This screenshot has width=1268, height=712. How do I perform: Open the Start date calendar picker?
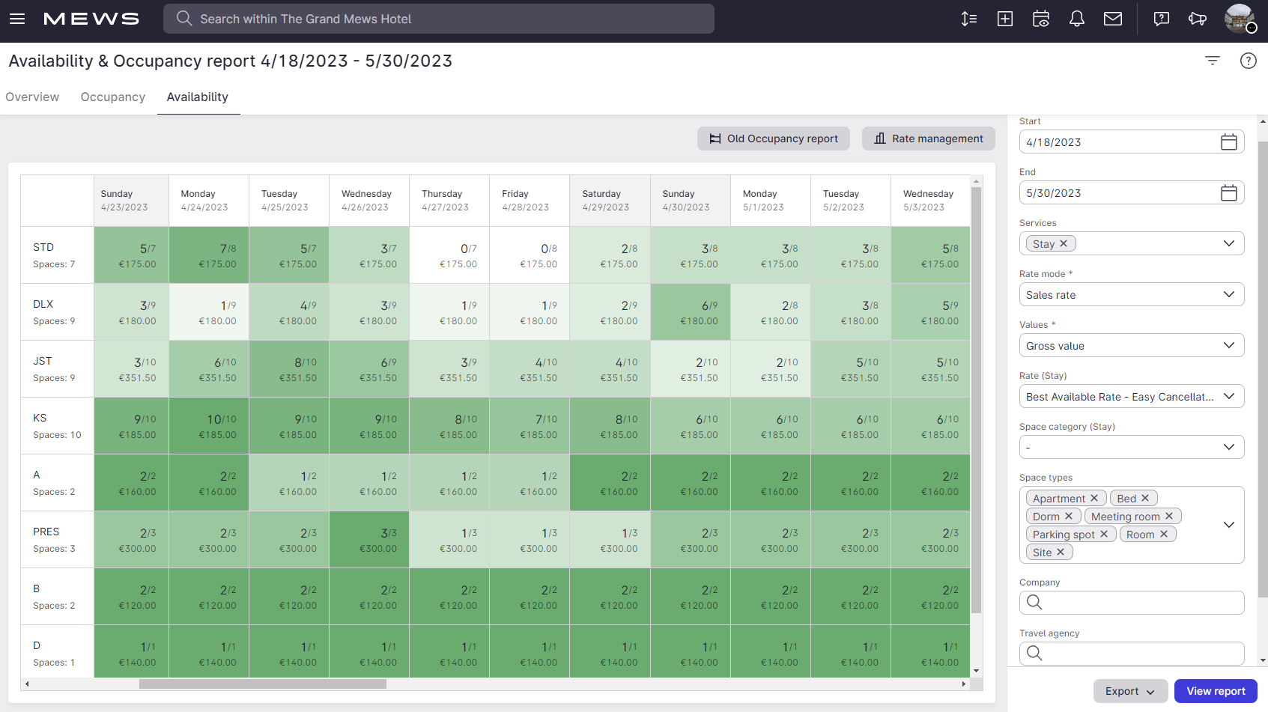pos(1228,142)
